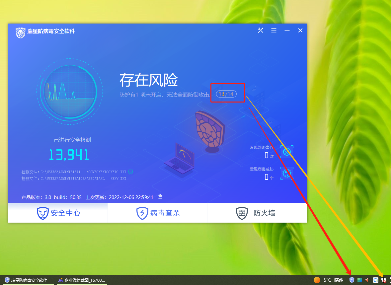Close the Rising antivirus window
Viewport: 391px width, 285px height.
tap(300, 31)
